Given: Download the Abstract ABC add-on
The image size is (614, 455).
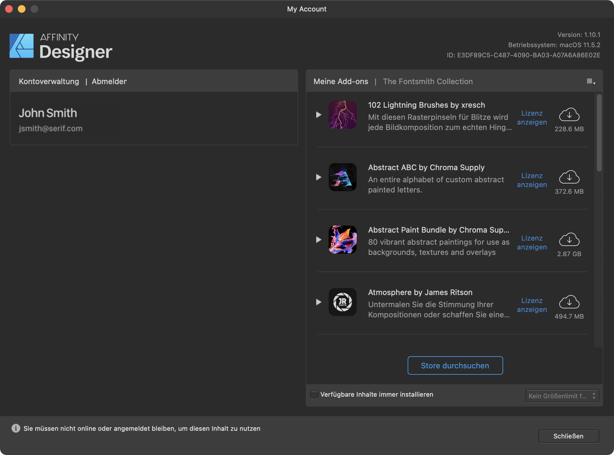Looking at the screenshot, I should [x=569, y=177].
